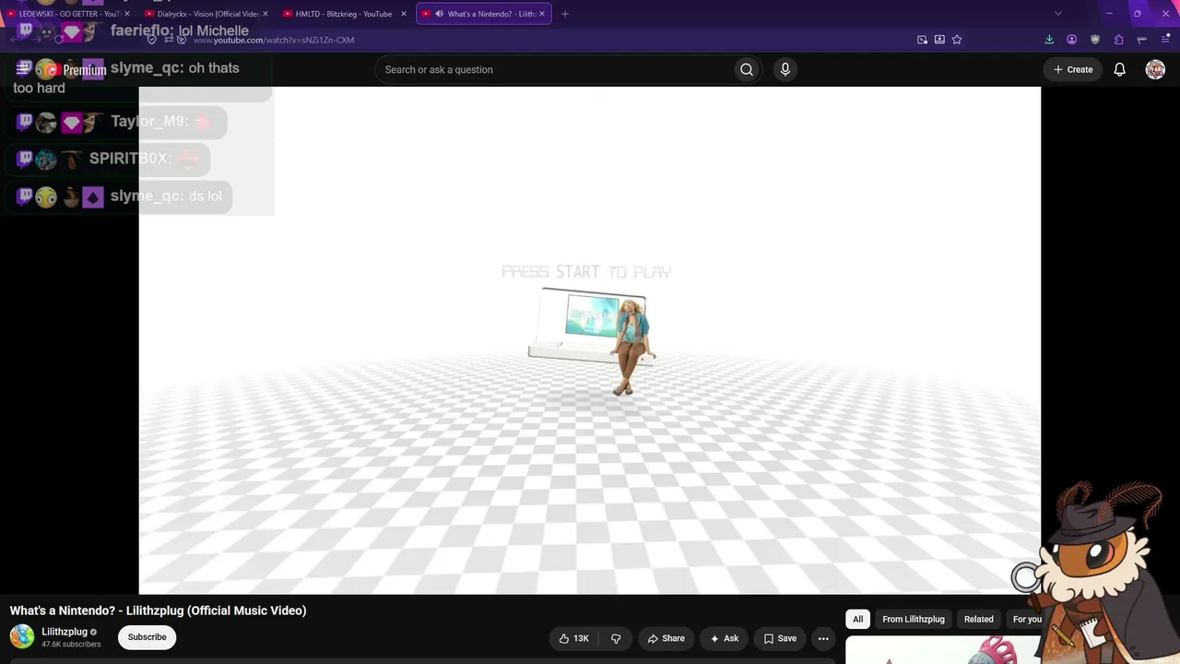Close the HMLTD - Blitzkrieg tab
The height and width of the screenshot is (664, 1180).
(x=404, y=14)
